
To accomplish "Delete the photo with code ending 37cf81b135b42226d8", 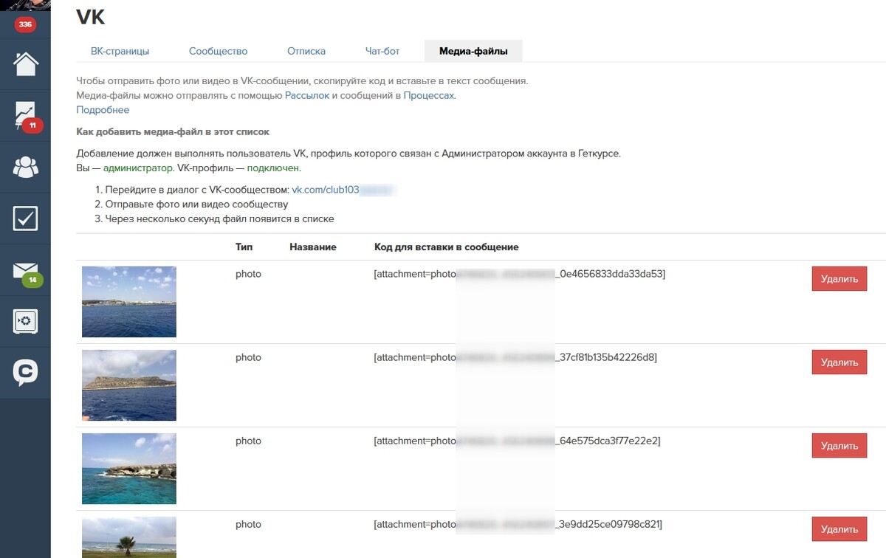I will click(839, 362).
